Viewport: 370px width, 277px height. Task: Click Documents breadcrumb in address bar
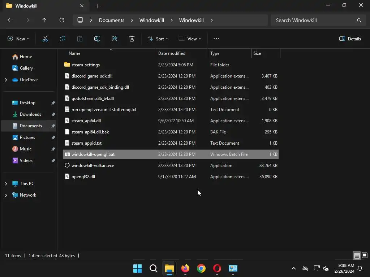click(x=112, y=20)
